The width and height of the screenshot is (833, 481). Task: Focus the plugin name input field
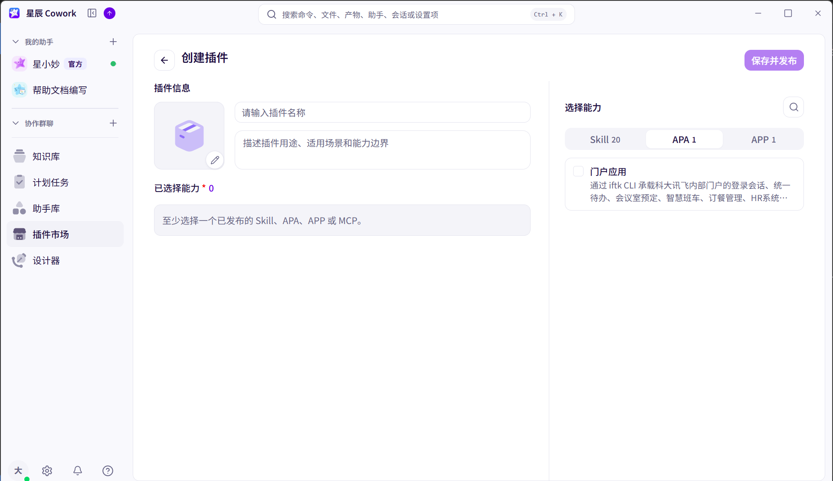382,113
